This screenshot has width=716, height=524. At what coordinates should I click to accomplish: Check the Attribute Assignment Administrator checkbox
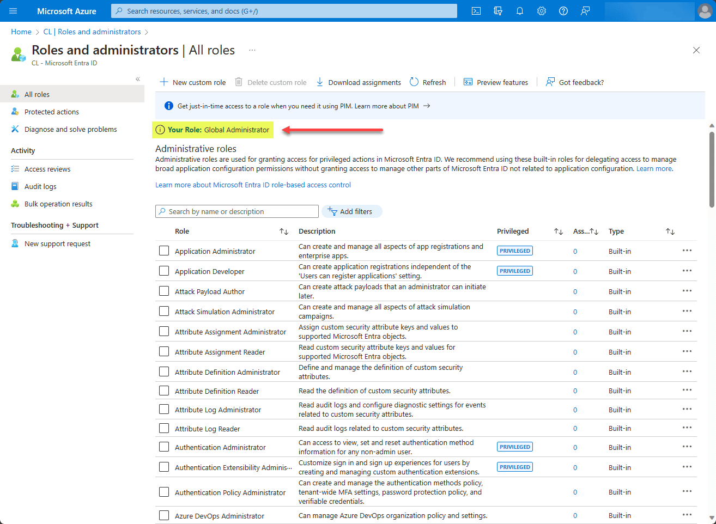pos(164,331)
